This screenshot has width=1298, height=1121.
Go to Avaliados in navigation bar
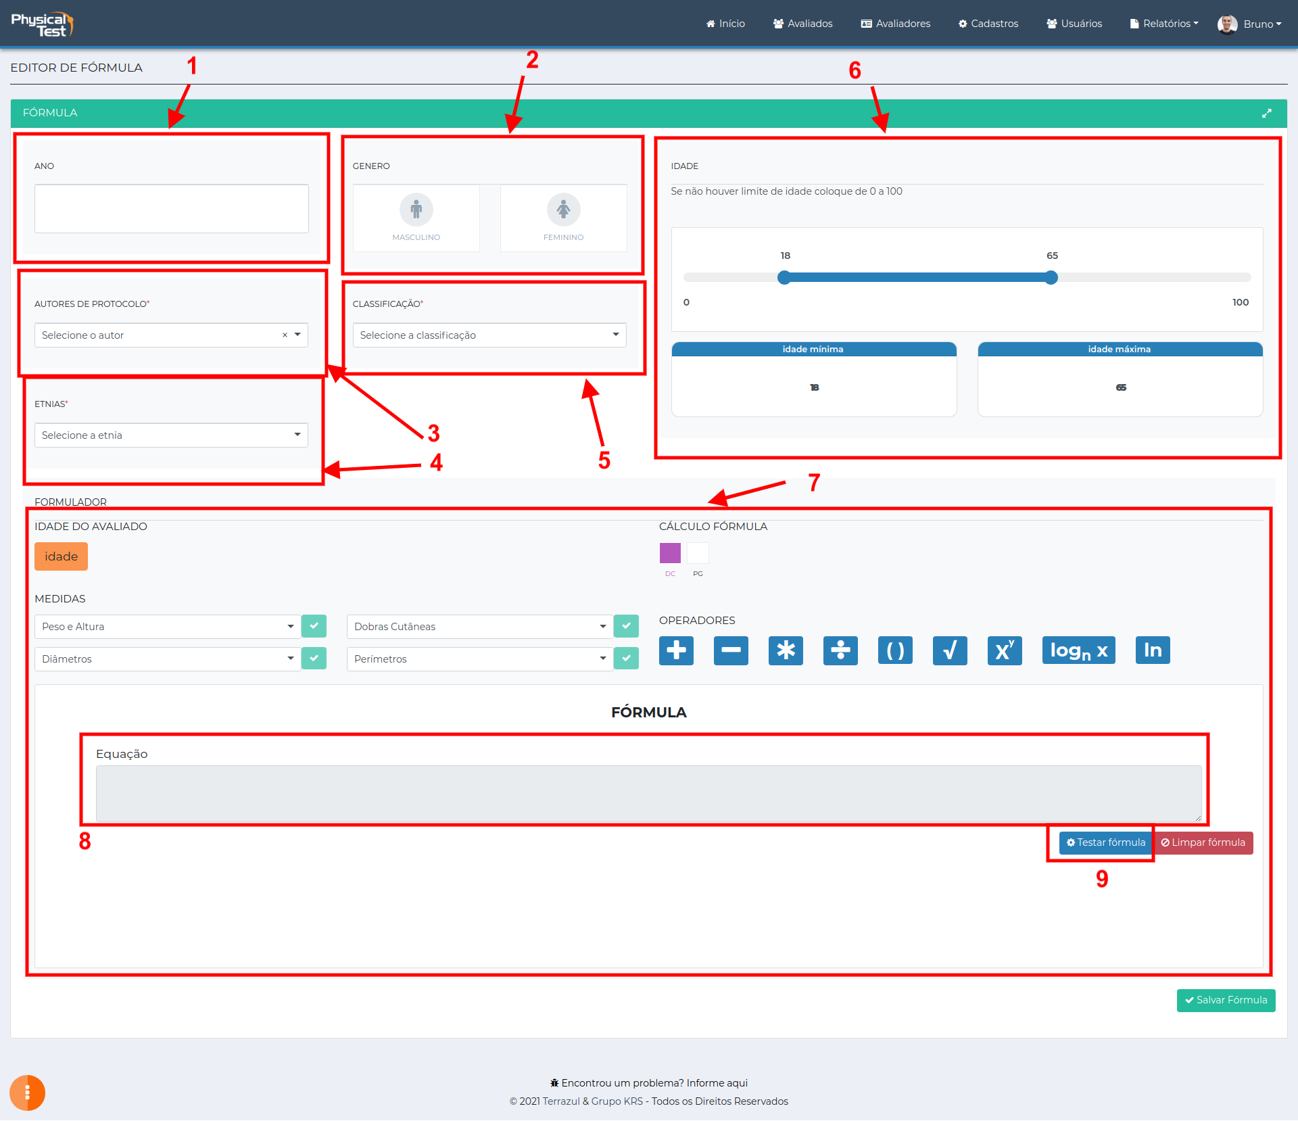[803, 24]
